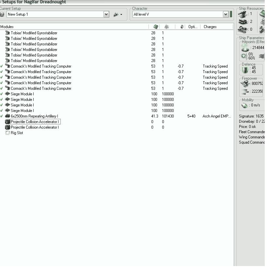
Task: Click the Dronebay capacity text
Action: [252, 121]
